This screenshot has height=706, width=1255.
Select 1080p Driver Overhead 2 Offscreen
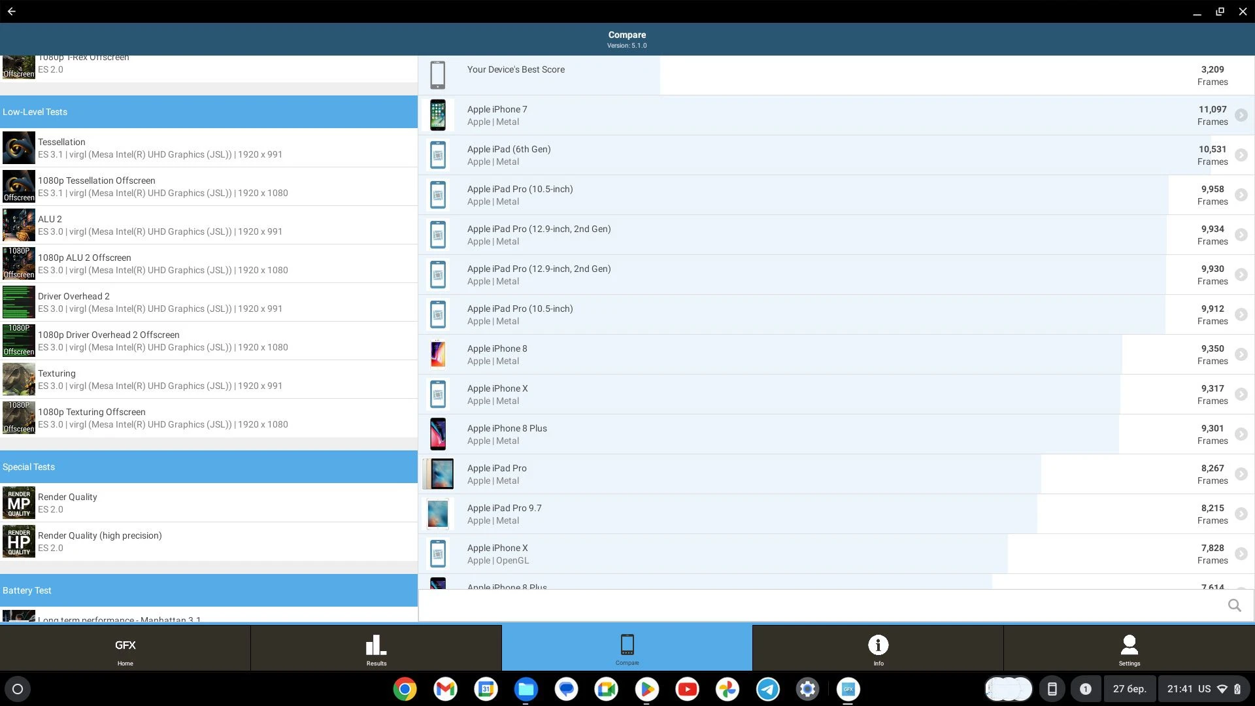(209, 341)
